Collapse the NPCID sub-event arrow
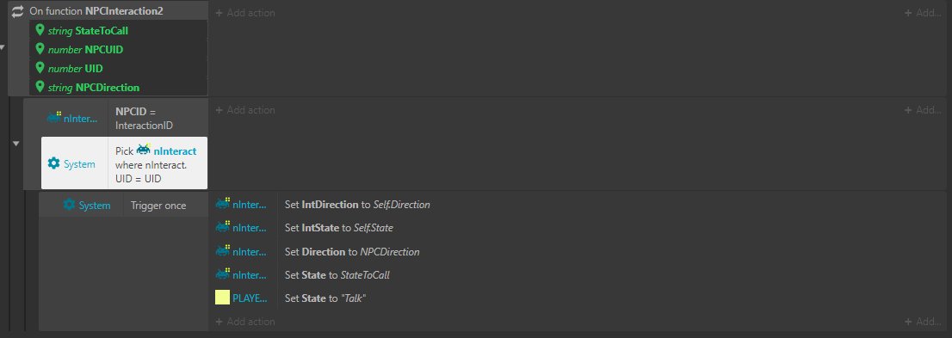952x338 pixels. click(x=16, y=144)
